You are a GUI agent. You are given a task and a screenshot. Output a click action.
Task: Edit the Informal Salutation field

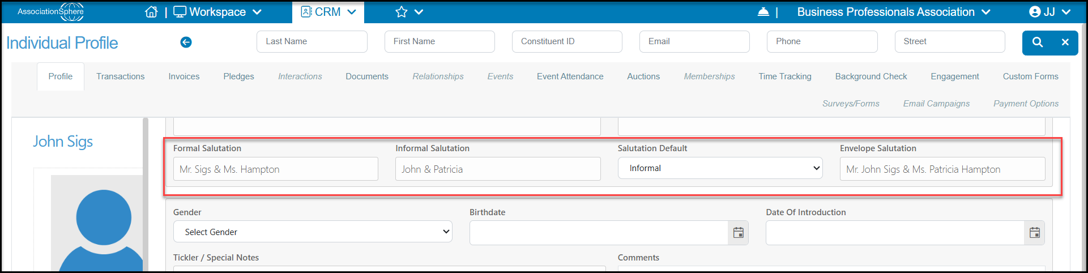(x=498, y=169)
